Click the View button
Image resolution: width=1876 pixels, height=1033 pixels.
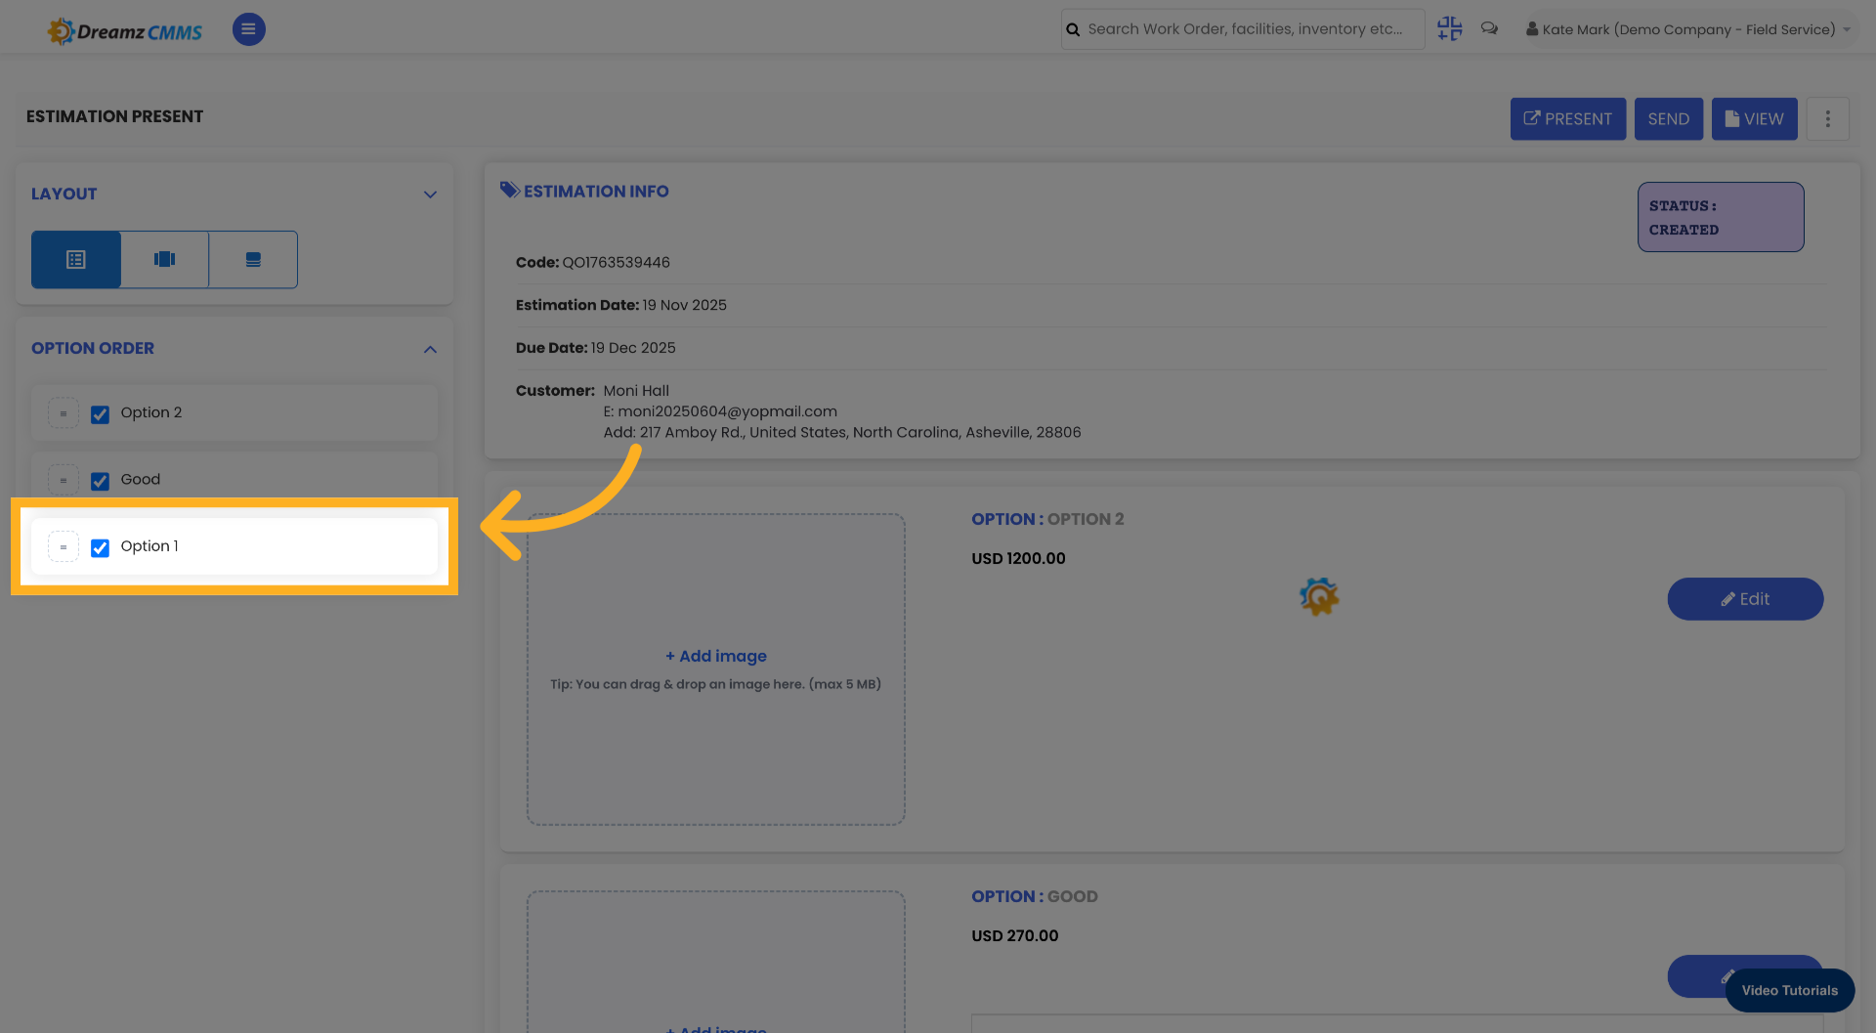pos(1755,119)
